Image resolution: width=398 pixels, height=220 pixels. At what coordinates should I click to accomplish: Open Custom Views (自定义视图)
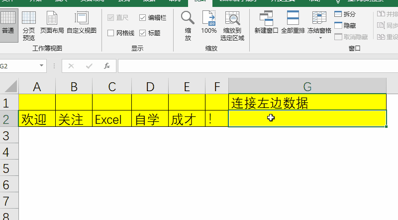pos(82,23)
